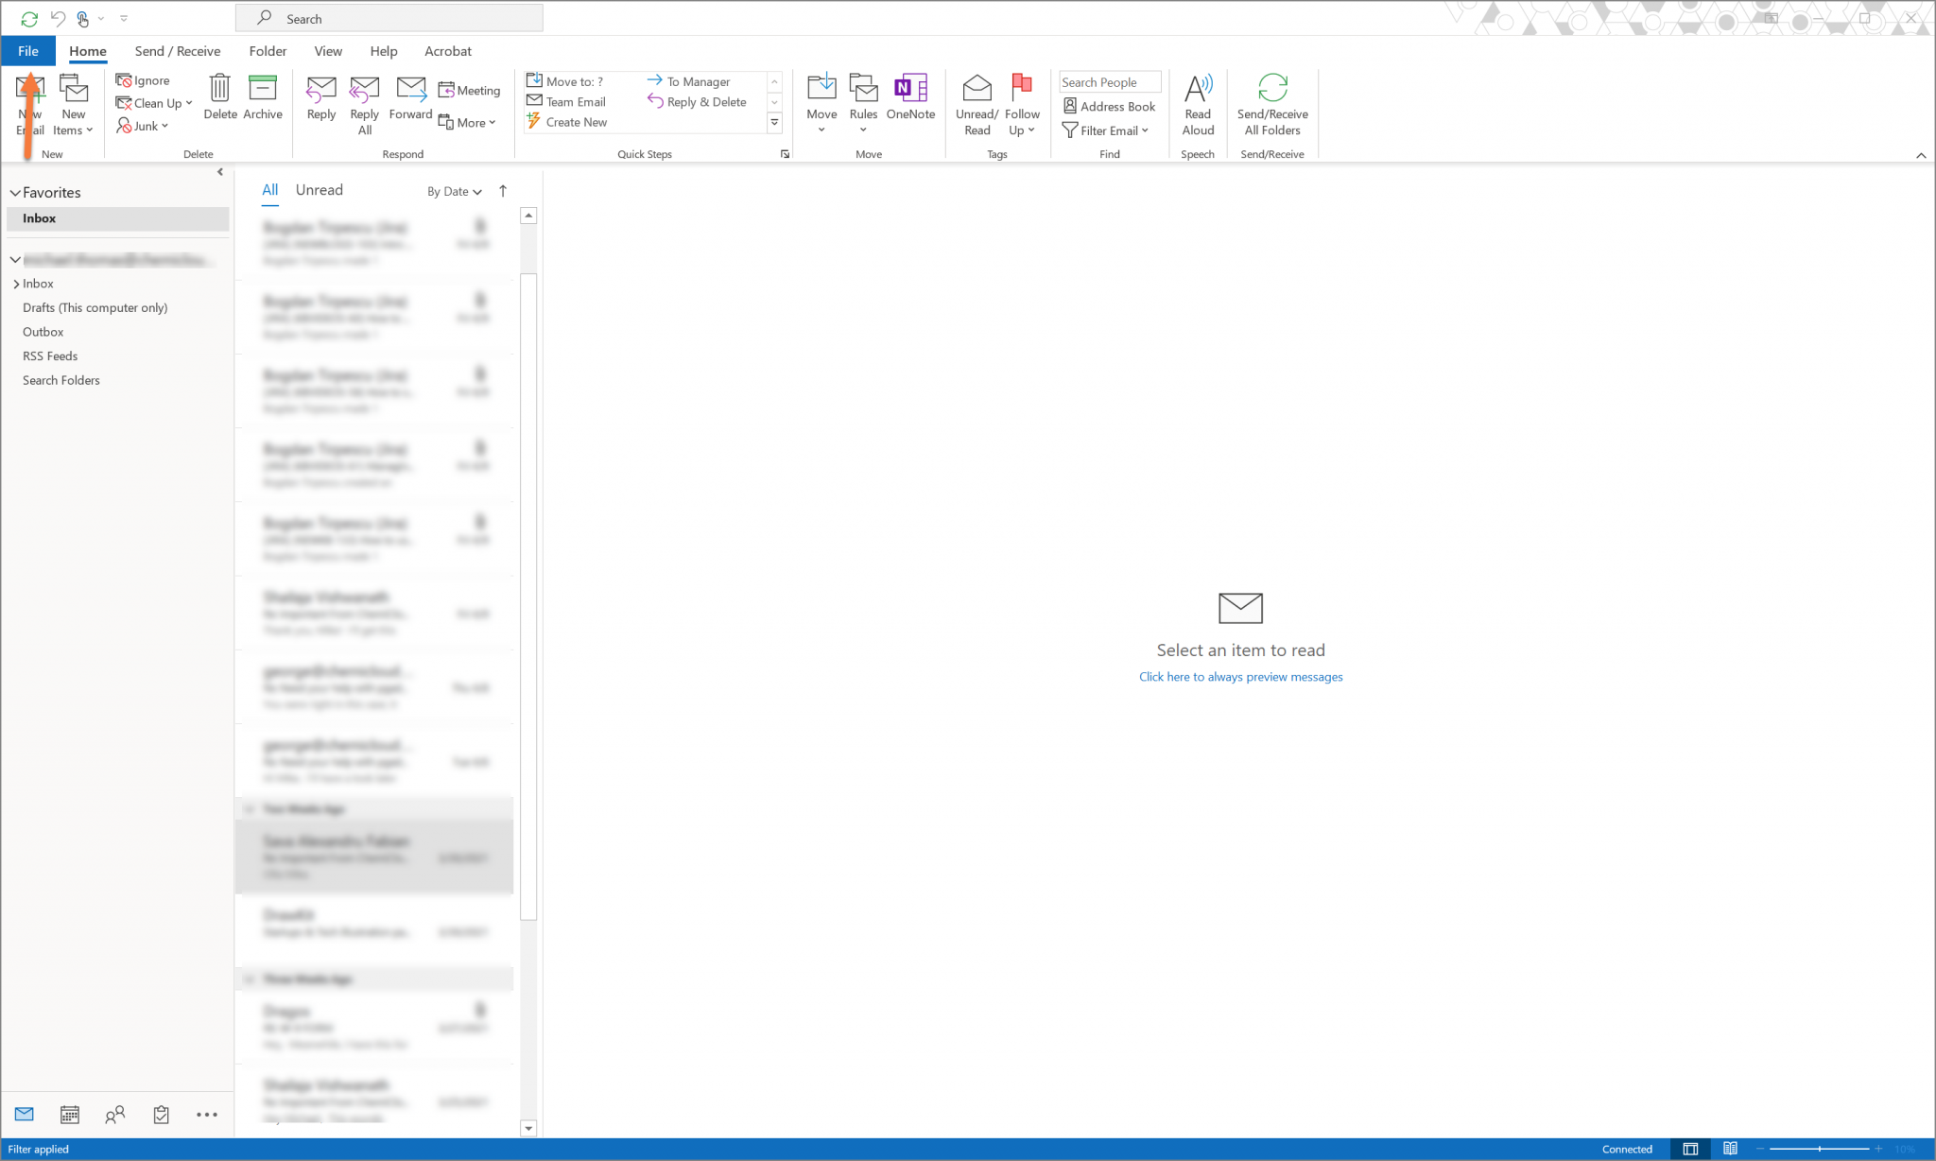1936x1161 pixels.
Task: Click the Address Book button
Action: click(1109, 107)
